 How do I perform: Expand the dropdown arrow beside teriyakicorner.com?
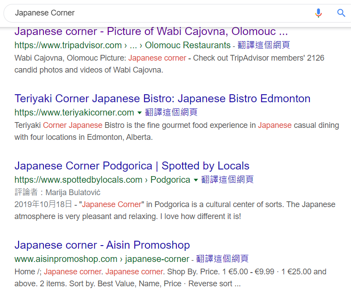coord(139,112)
